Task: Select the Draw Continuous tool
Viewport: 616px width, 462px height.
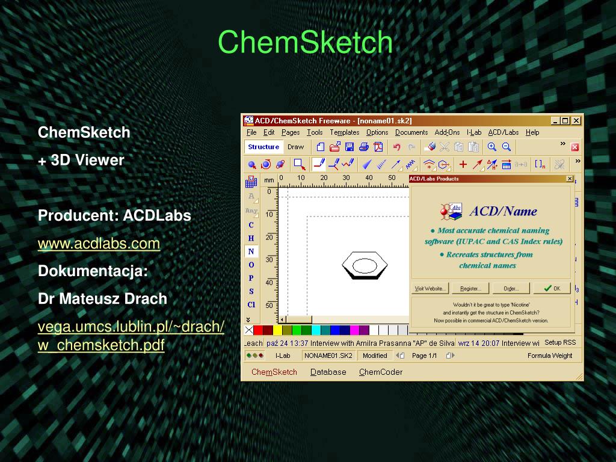Action: pyautogui.click(x=333, y=164)
